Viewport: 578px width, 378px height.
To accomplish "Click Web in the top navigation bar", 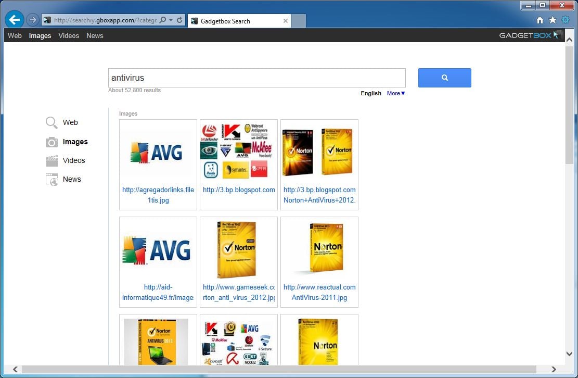I will (15, 36).
